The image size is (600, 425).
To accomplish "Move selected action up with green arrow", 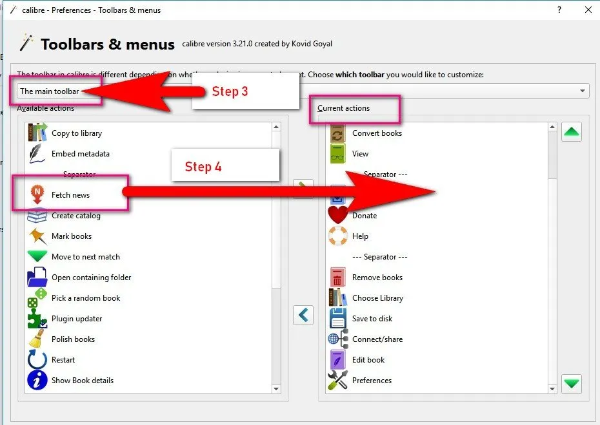I will point(572,132).
